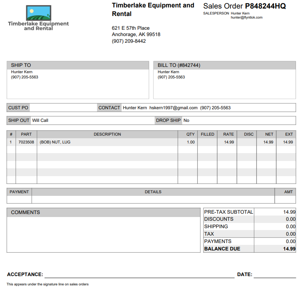Image resolution: width=303 pixels, height=288 pixels.
Task: Click the company phone (907) 209-8442
Action: (129, 41)
